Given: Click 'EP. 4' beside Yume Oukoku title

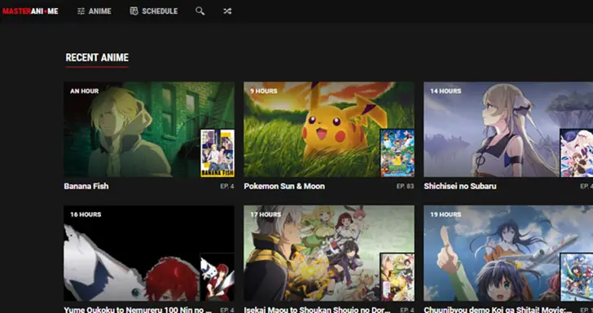Looking at the screenshot, I should click(x=227, y=310).
